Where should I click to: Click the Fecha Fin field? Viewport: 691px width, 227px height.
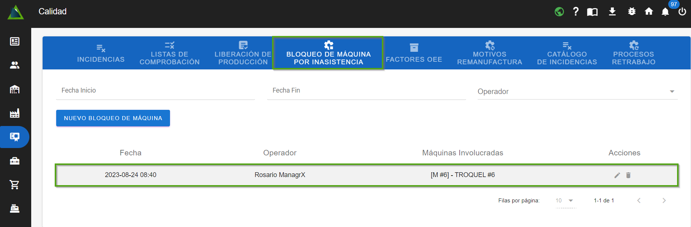click(366, 91)
